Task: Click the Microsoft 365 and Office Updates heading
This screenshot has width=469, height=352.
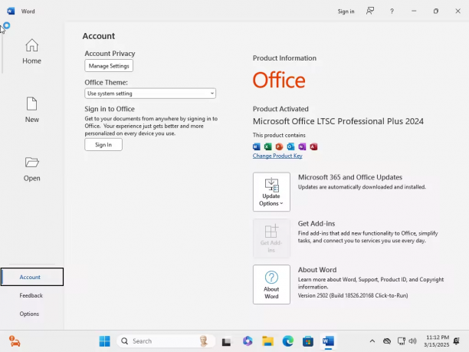Action: point(350,177)
